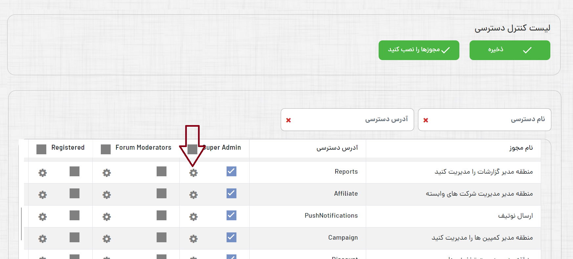Image resolution: width=573 pixels, height=259 pixels.
Task: Check Forum Moderators permission for Campaign
Action: point(162,237)
